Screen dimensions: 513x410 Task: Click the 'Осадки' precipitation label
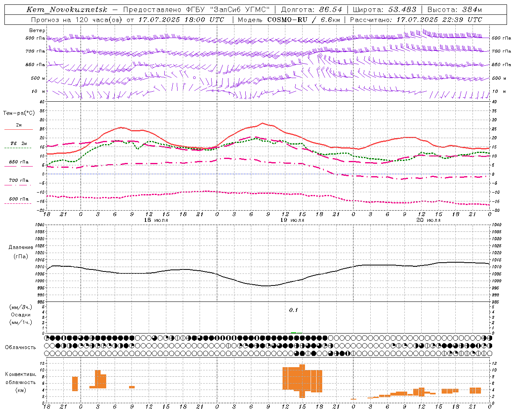point(21,315)
